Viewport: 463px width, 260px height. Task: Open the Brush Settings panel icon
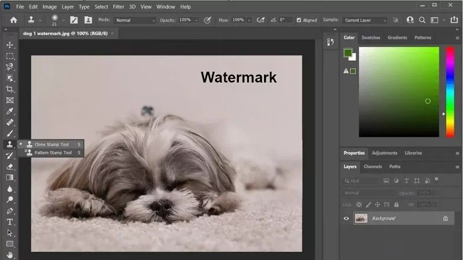click(x=74, y=20)
